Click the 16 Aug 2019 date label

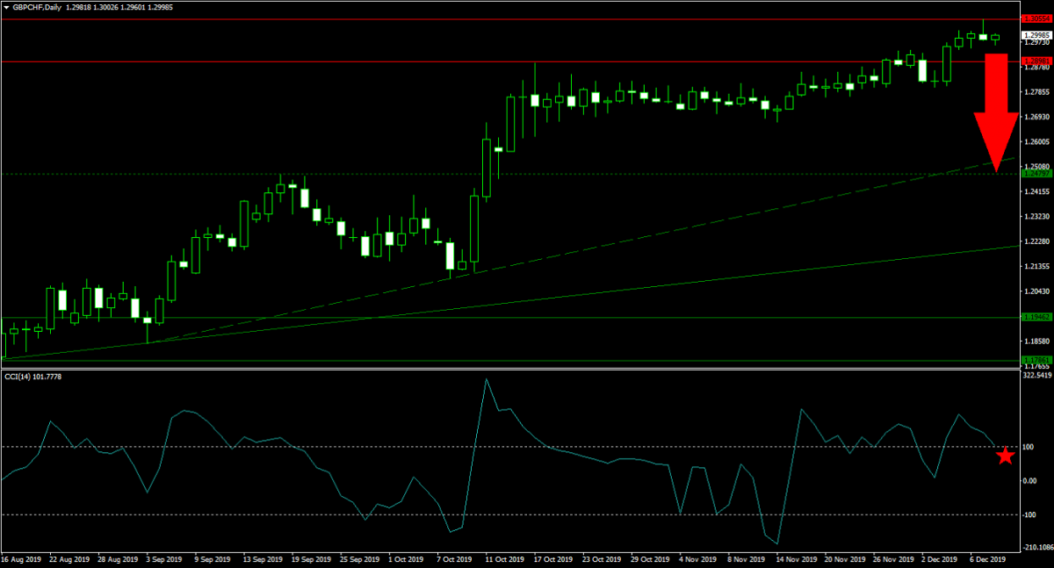(x=21, y=558)
